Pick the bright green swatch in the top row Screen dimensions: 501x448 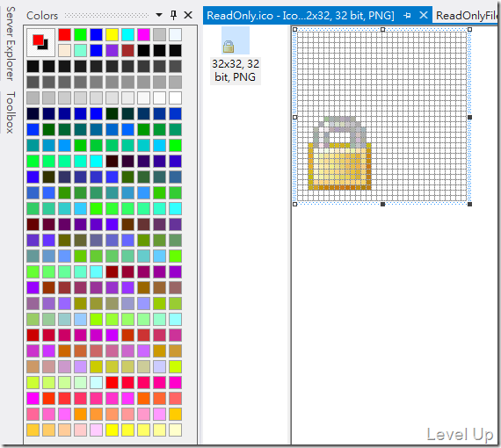click(x=80, y=35)
